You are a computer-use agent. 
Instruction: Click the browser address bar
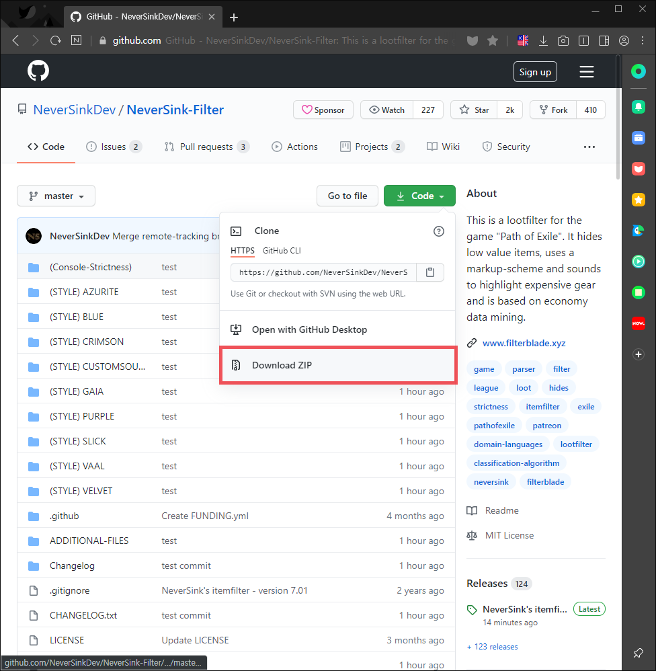(278, 40)
